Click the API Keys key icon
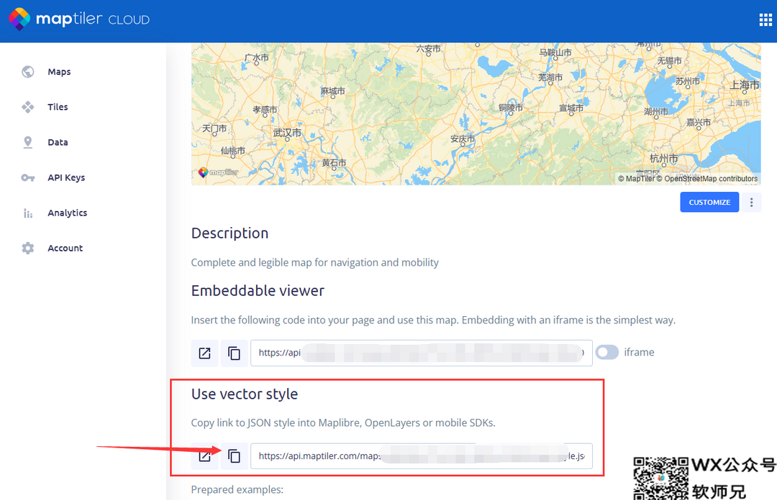 tap(28, 177)
